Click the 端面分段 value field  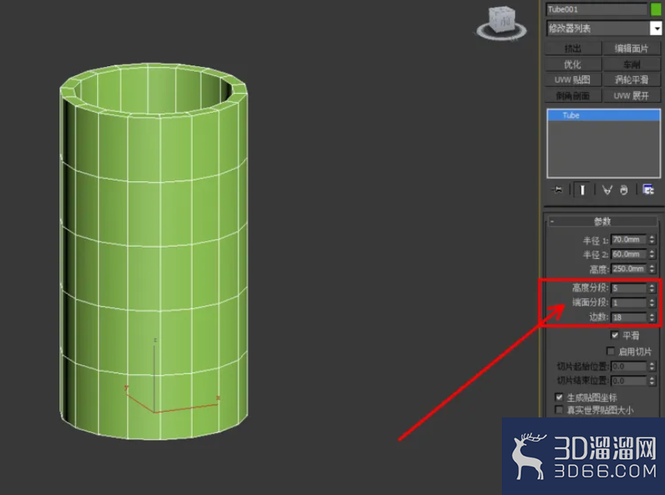tap(628, 303)
